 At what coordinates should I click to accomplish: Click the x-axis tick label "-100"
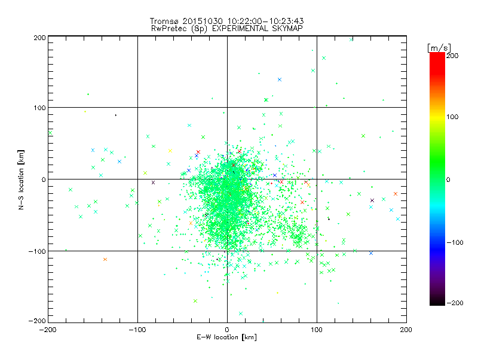click(137, 330)
